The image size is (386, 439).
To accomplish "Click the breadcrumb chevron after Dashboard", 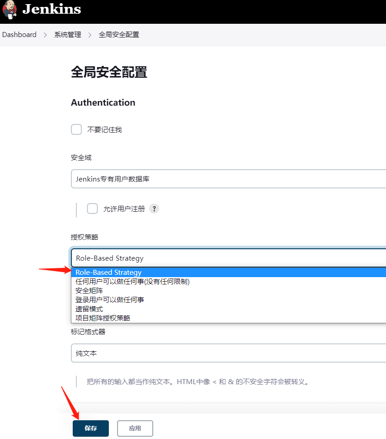I will 45,35.
